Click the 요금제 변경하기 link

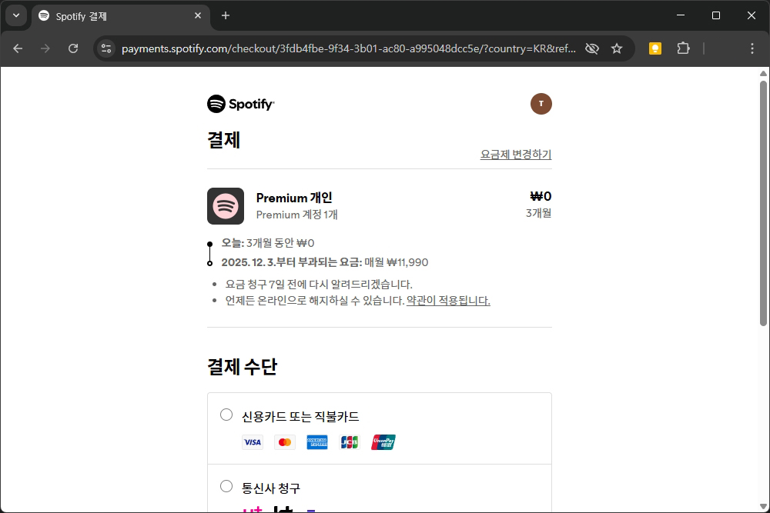516,155
